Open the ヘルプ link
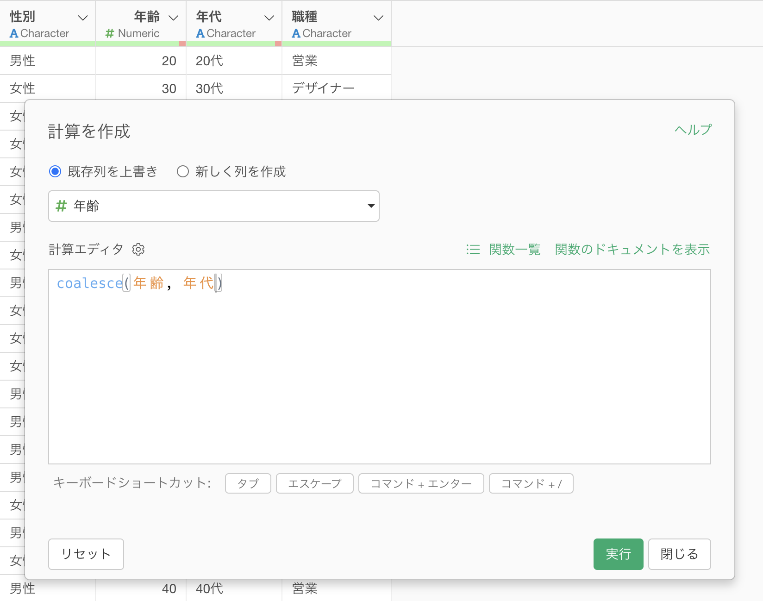Screen dimensions: 763x601 point(693,130)
